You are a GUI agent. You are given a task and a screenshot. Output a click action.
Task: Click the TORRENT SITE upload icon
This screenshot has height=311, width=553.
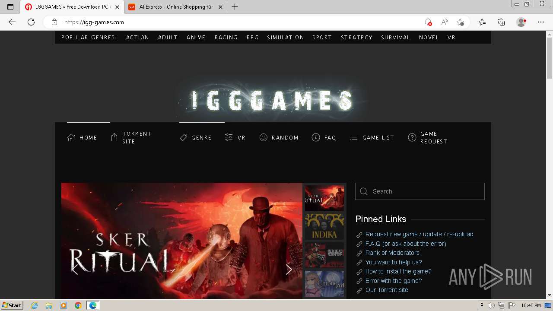pos(114,137)
